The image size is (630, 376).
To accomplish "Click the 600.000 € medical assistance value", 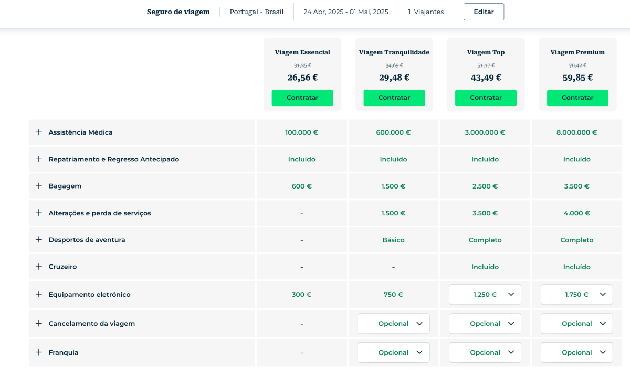I will (393, 132).
